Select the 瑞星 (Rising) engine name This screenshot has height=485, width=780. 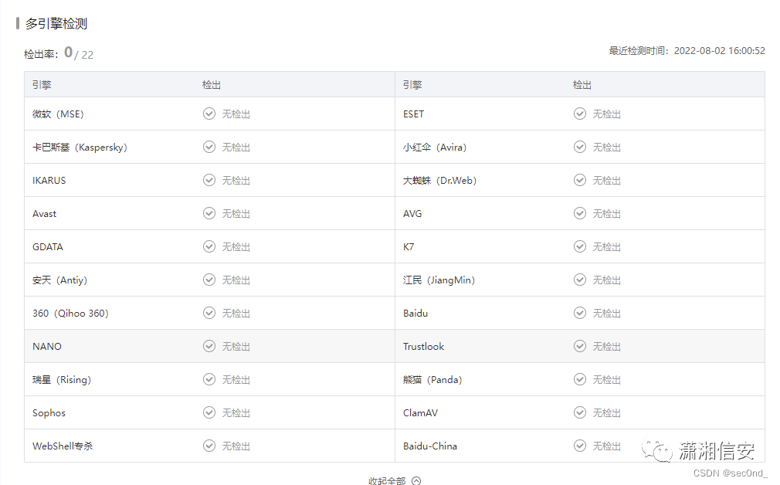[x=62, y=379]
